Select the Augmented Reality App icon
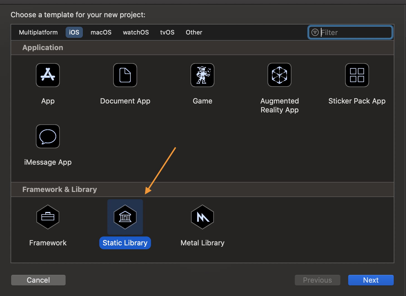406x296 pixels. pos(279,75)
